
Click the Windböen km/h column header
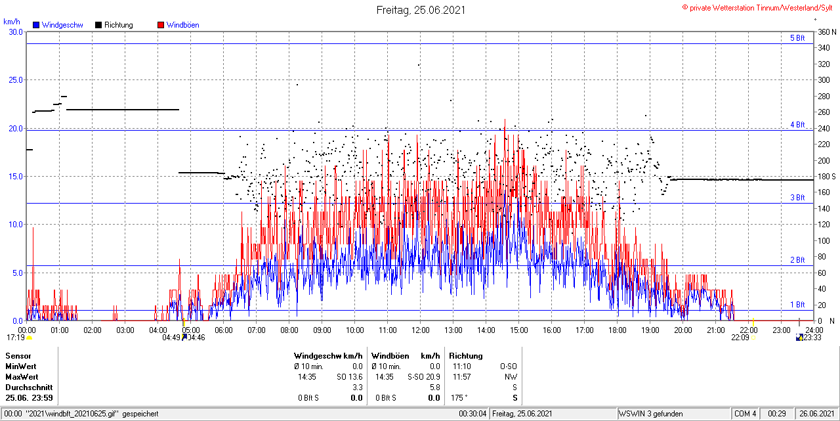[x=406, y=356]
